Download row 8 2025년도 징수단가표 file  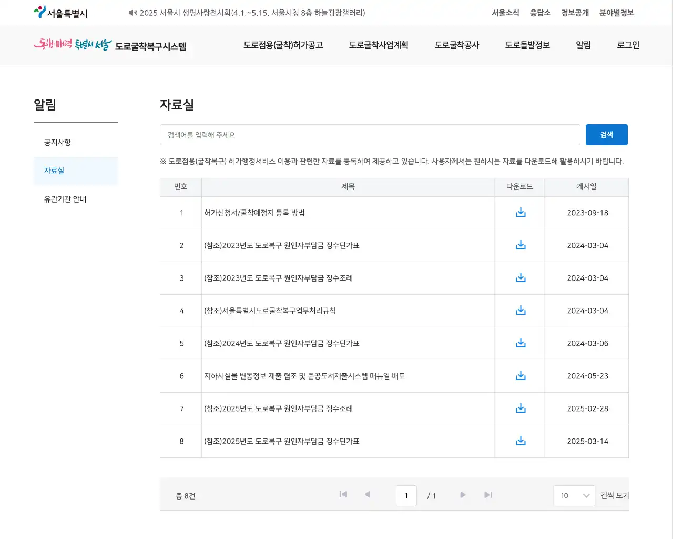pyautogui.click(x=521, y=441)
